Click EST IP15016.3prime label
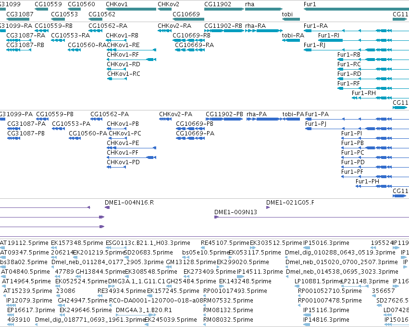Image resolution: width=409 pixels, height=327 pixels. (326, 243)
